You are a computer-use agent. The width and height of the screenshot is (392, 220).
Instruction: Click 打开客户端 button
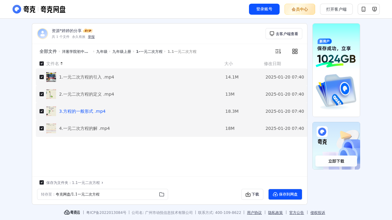point(336,9)
